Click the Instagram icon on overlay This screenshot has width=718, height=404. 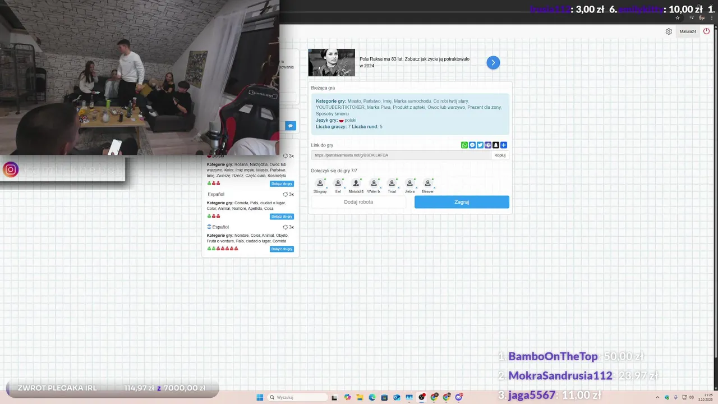10,169
